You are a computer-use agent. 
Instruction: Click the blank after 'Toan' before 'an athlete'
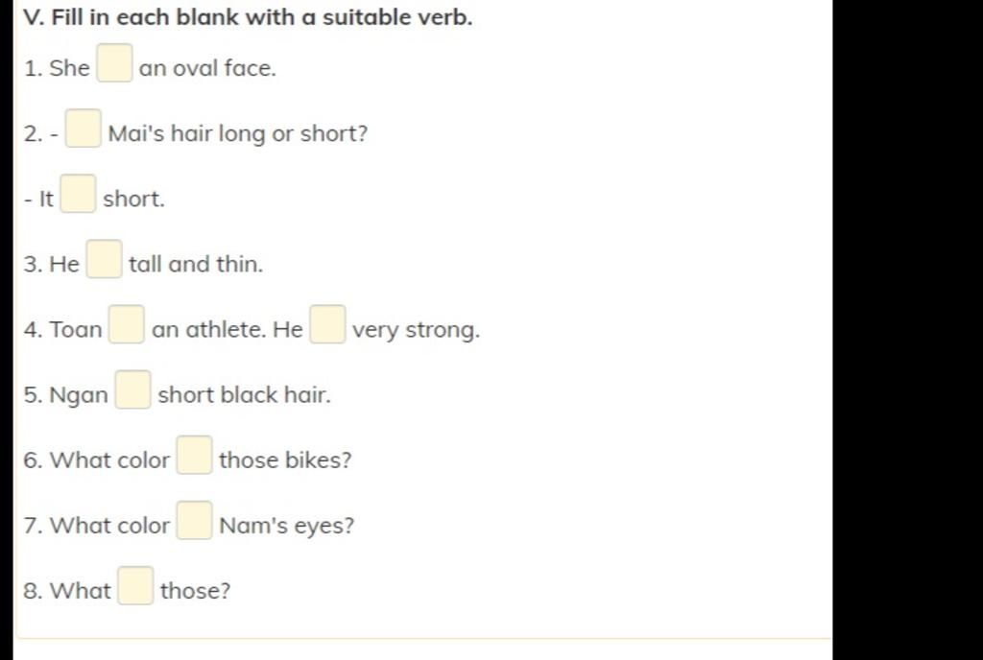pos(127,323)
